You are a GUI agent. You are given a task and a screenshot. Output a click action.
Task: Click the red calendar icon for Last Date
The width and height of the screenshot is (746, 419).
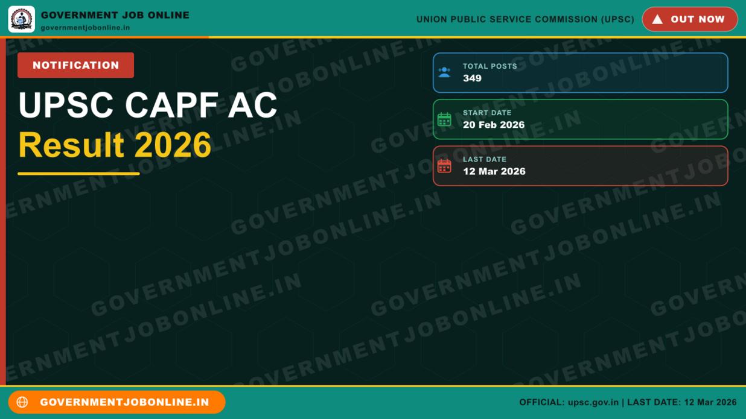coord(444,166)
